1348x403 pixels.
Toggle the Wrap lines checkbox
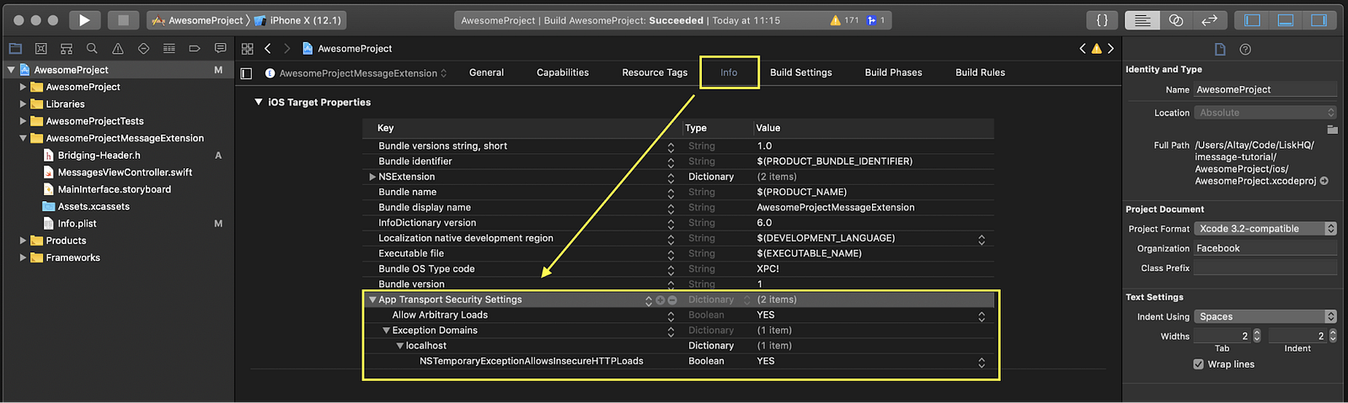[1198, 364]
